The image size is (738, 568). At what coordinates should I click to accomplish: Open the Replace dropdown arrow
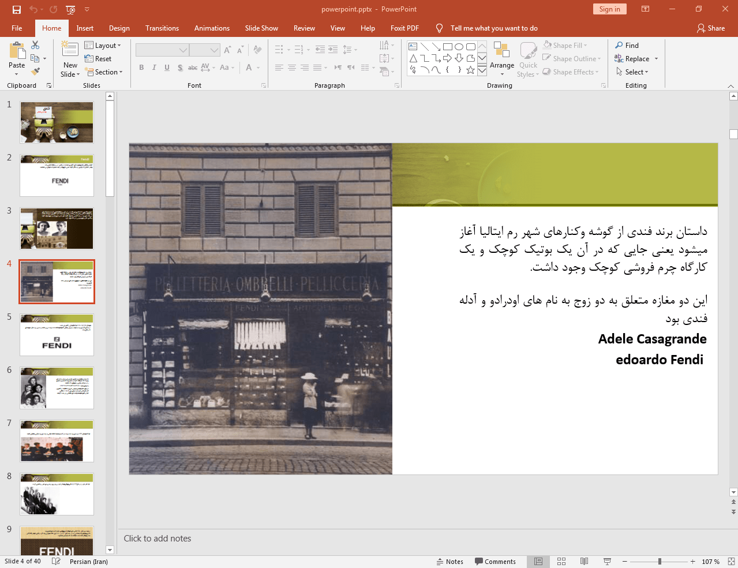pos(656,59)
